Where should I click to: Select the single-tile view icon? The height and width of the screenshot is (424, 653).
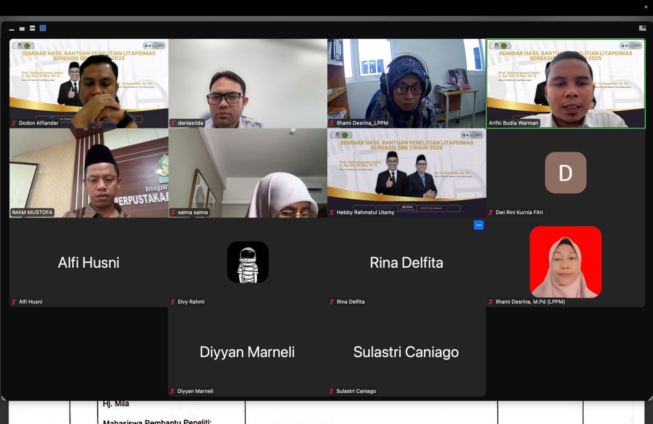point(22,29)
